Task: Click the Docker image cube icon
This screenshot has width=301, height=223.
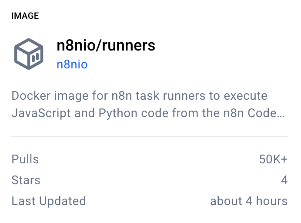Action: pyautogui.click(x=29, y=54)
